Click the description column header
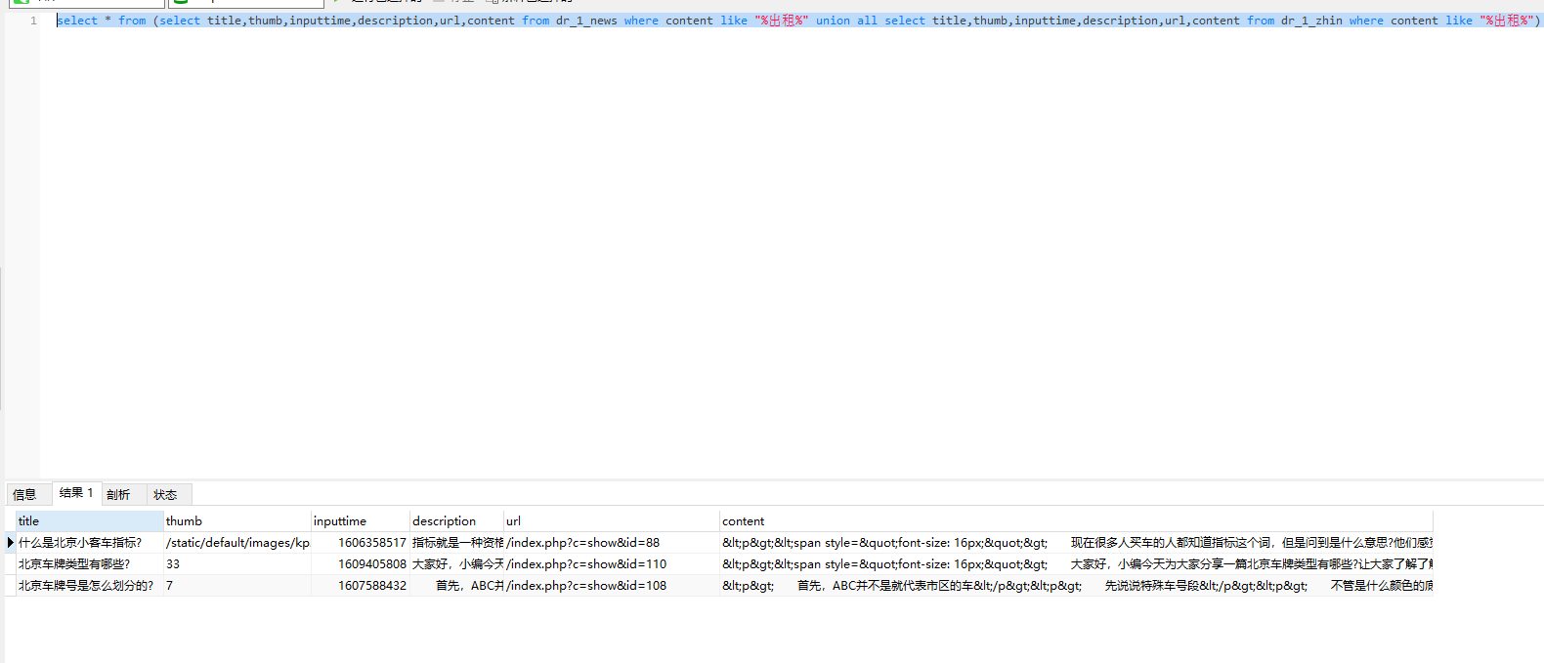1544x663 pixels. pyautogui.click(x=454, y=521)
